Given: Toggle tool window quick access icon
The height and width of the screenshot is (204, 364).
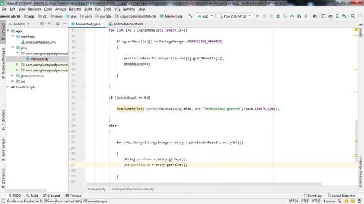Looking at the screenshot, I should tap(3, 201).
